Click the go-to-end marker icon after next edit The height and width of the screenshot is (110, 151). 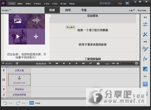91,63
